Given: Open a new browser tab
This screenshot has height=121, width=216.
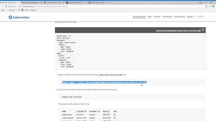Looking at the screenshot, I should [112, 3].
